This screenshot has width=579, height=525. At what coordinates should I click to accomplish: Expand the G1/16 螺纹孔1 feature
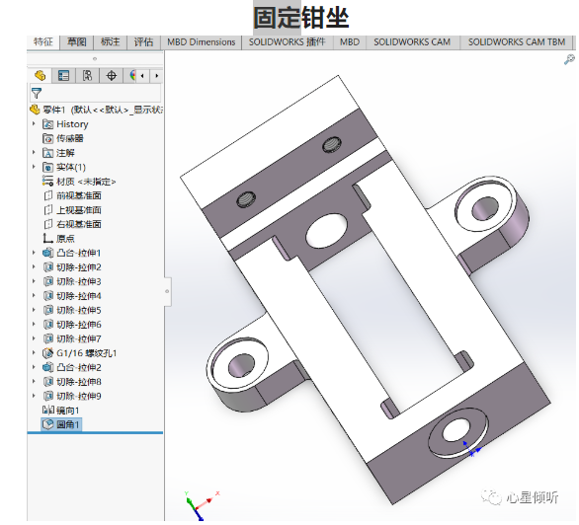[34, 353]
